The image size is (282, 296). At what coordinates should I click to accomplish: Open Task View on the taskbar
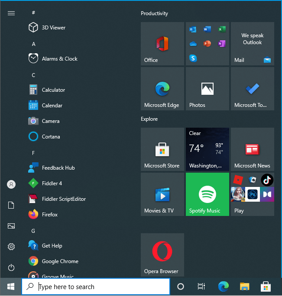tap(201, 286)
